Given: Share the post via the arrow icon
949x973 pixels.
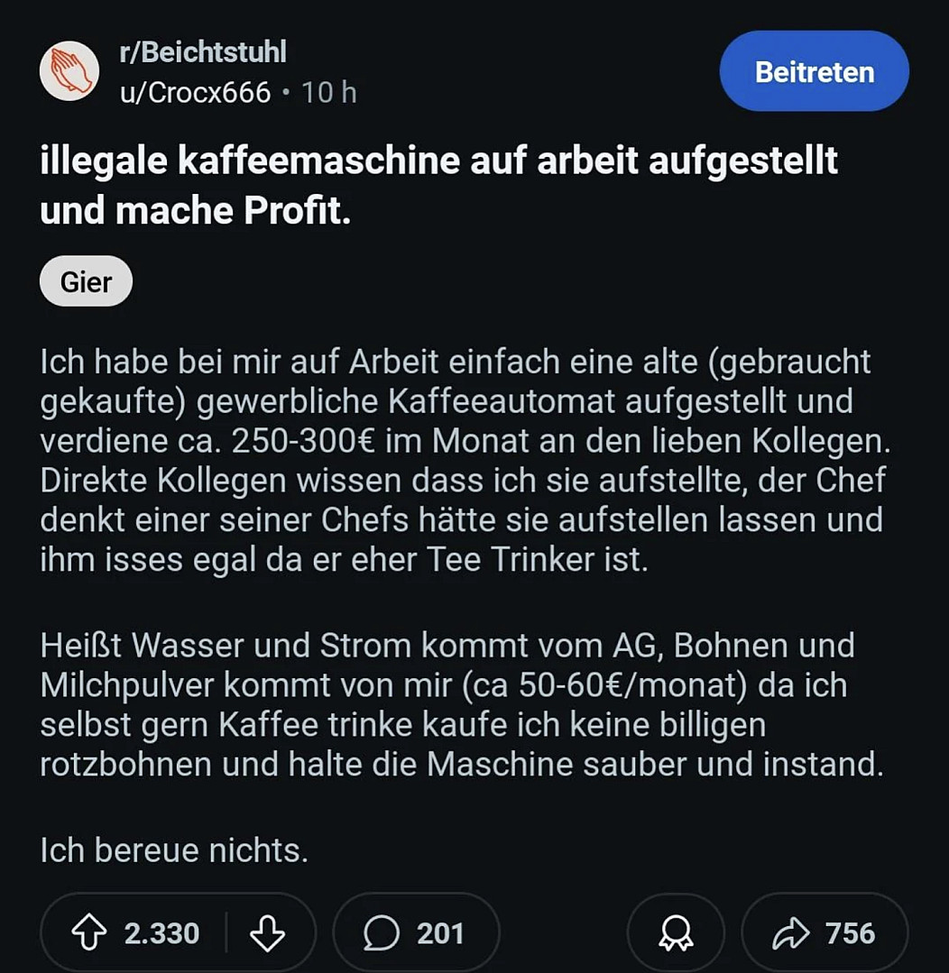Looking at the screenshot, I should point(790,933).
